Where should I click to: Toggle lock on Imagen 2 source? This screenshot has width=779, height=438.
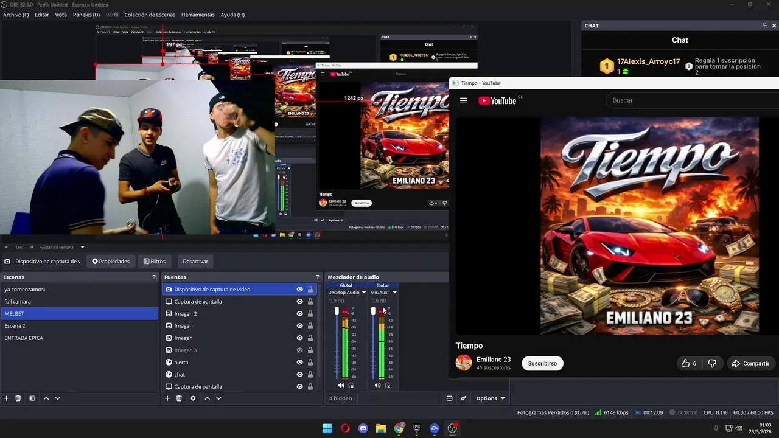pyautogui.click(x=310, y=313)
